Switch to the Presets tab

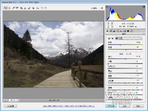click(131, 31)
